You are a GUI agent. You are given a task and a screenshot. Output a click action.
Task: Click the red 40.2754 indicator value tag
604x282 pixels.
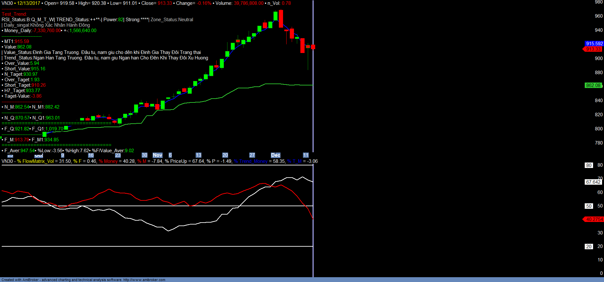coord(594,219)
